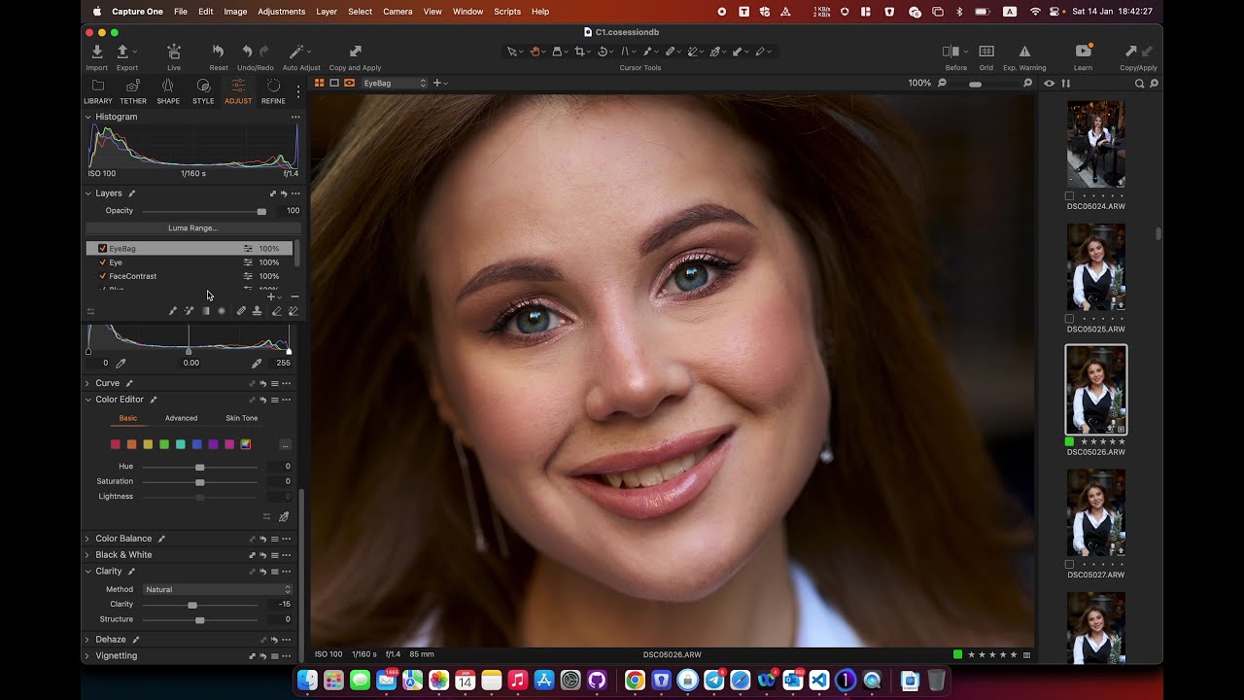The height and width of the screenshot is (700, 1244).
Task: Toggle the Before view comparison
Action: tap(951, 52)
